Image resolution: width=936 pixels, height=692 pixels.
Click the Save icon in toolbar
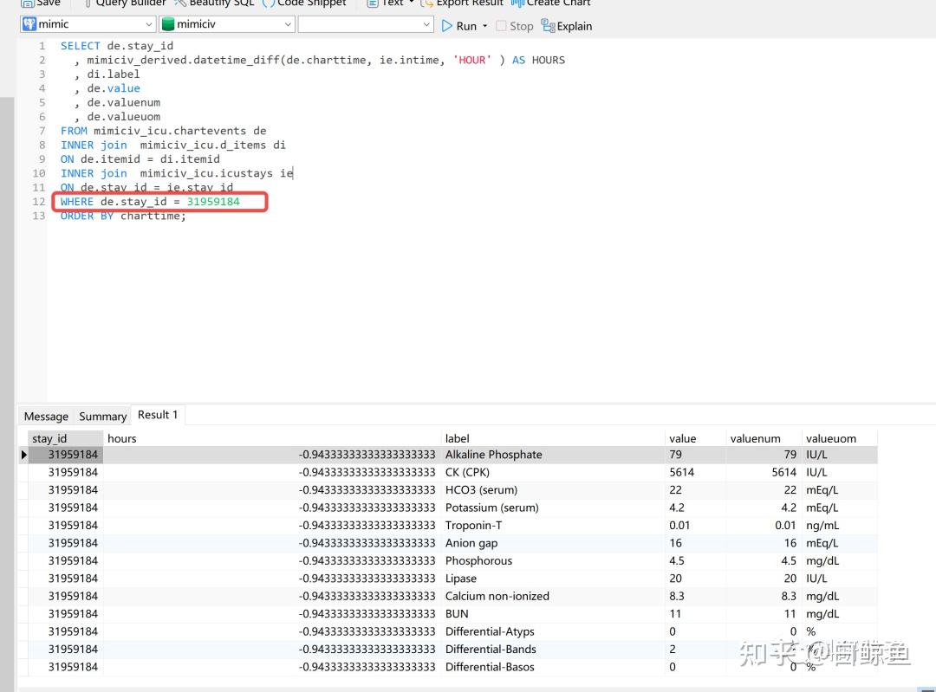(27, 3)
